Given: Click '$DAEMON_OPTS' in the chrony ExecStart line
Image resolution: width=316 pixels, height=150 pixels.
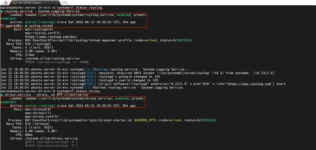Looking at the screenshot, I should (x=145, y=120).
